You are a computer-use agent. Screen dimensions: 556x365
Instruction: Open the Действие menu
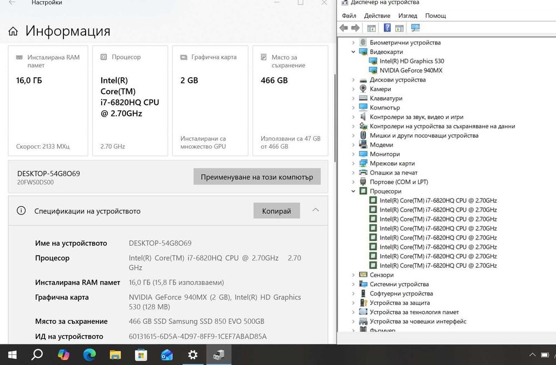coord(377,16)
